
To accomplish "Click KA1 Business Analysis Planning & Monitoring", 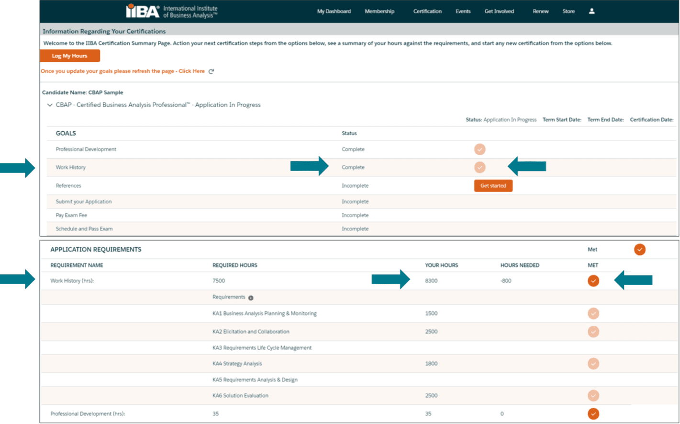I will pos(265,313).
